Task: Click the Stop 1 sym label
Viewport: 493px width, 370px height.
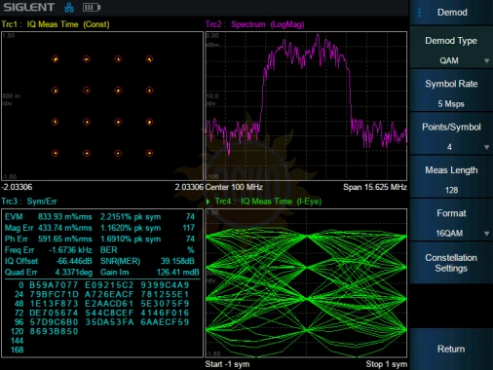Action: (x=386, y=364)
